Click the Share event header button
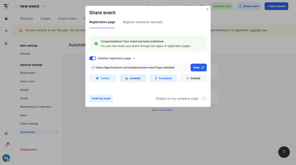 (249, 6)
